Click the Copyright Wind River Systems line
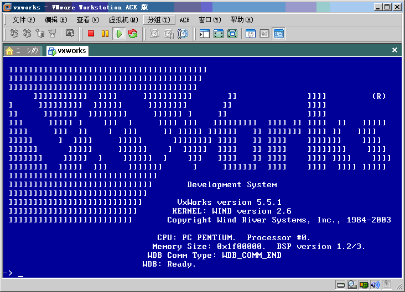The height and width of the screenshot is (292, 405). [279, 220]
